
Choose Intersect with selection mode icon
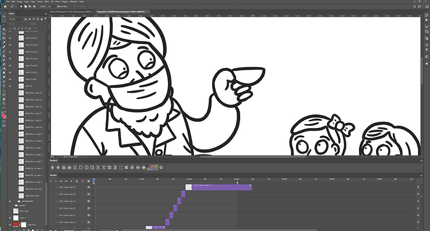34,6
